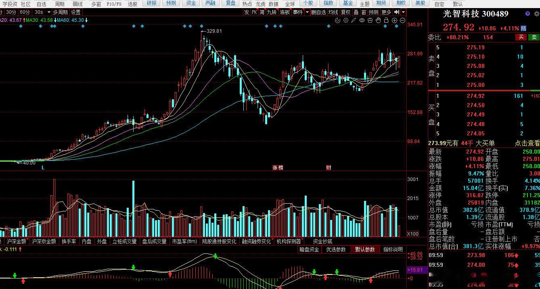
Task: Click the gift box icon in chart toolbar
Action: [x=370, y=20]
